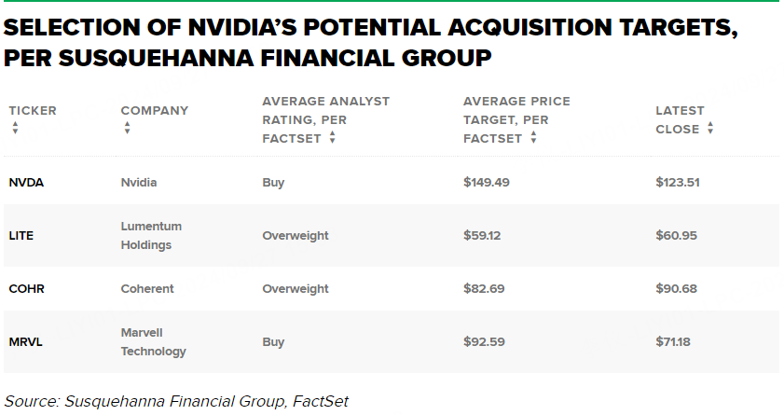Click sort arrows beside Average Analyst Rating

tap(332, 138)
